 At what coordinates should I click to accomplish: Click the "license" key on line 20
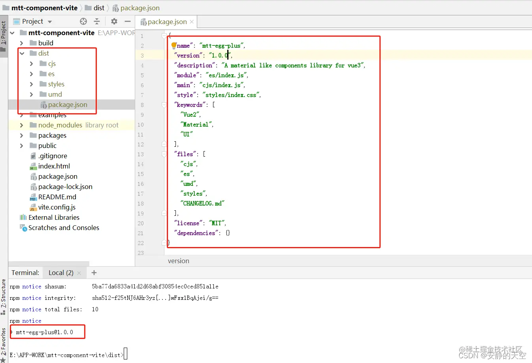(188, 223)
